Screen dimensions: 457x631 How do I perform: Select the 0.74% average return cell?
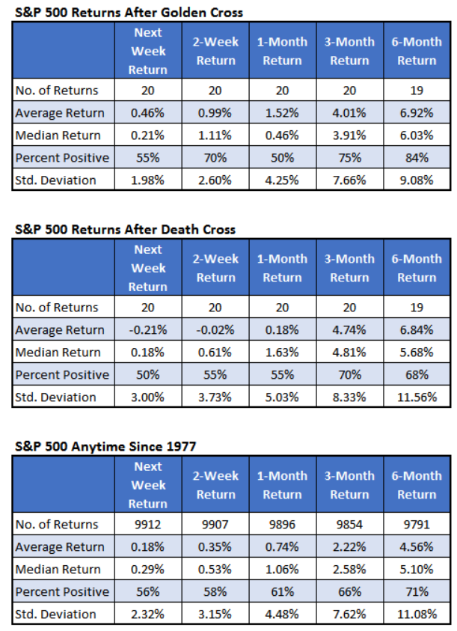(282, 547)
